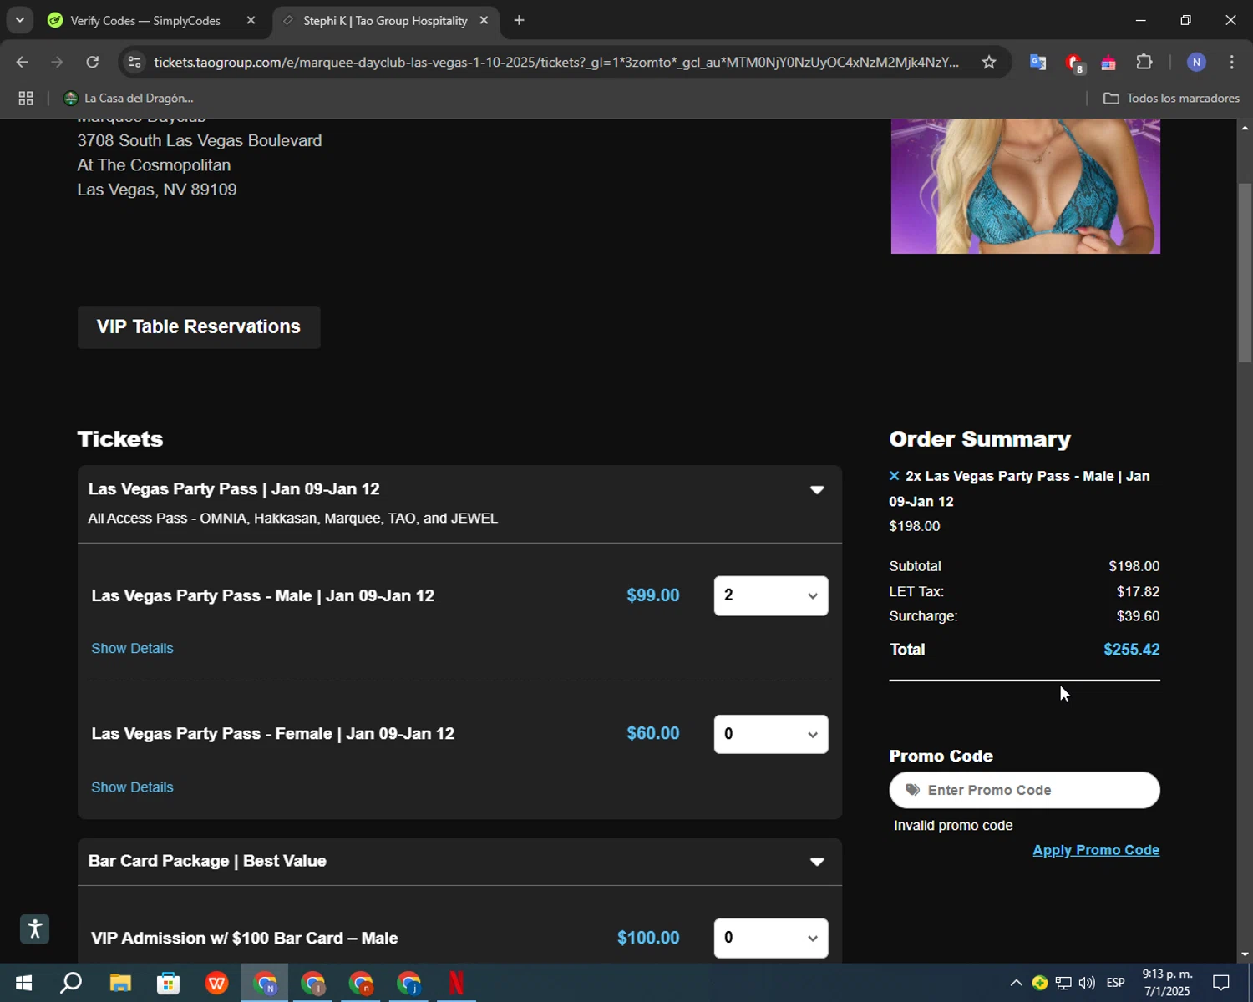Open the tab search dropdown arrow

(x=19, y=20)
